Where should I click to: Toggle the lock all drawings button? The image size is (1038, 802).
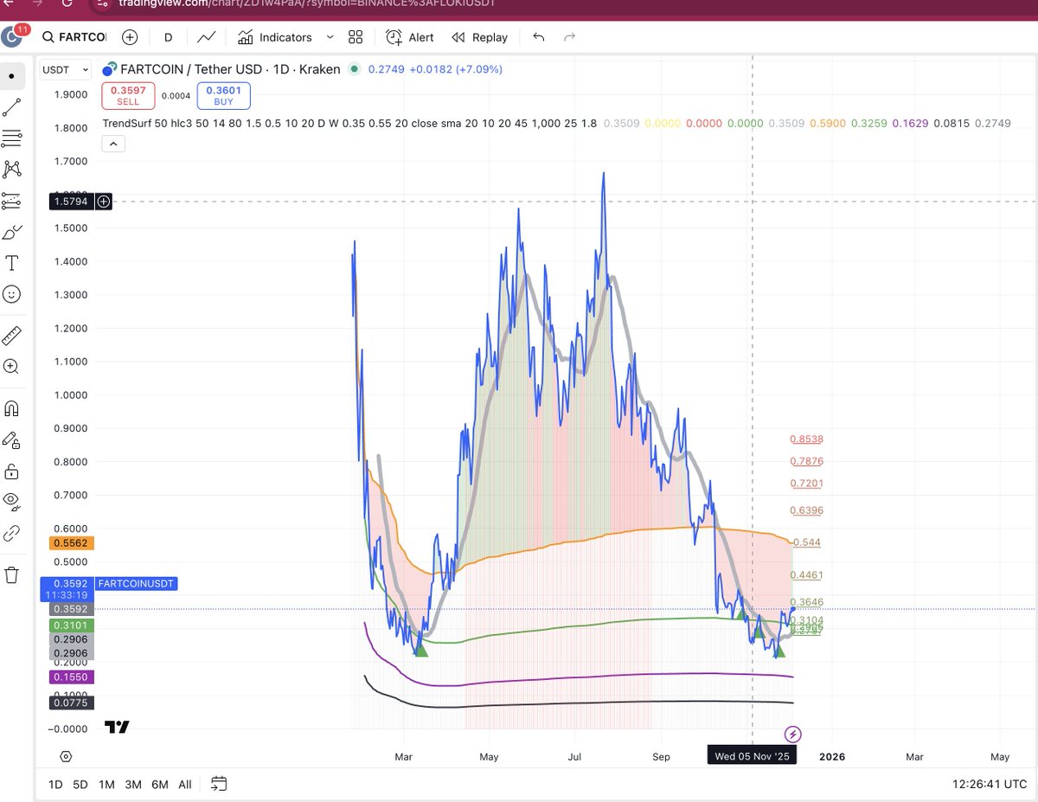(12, 472)
